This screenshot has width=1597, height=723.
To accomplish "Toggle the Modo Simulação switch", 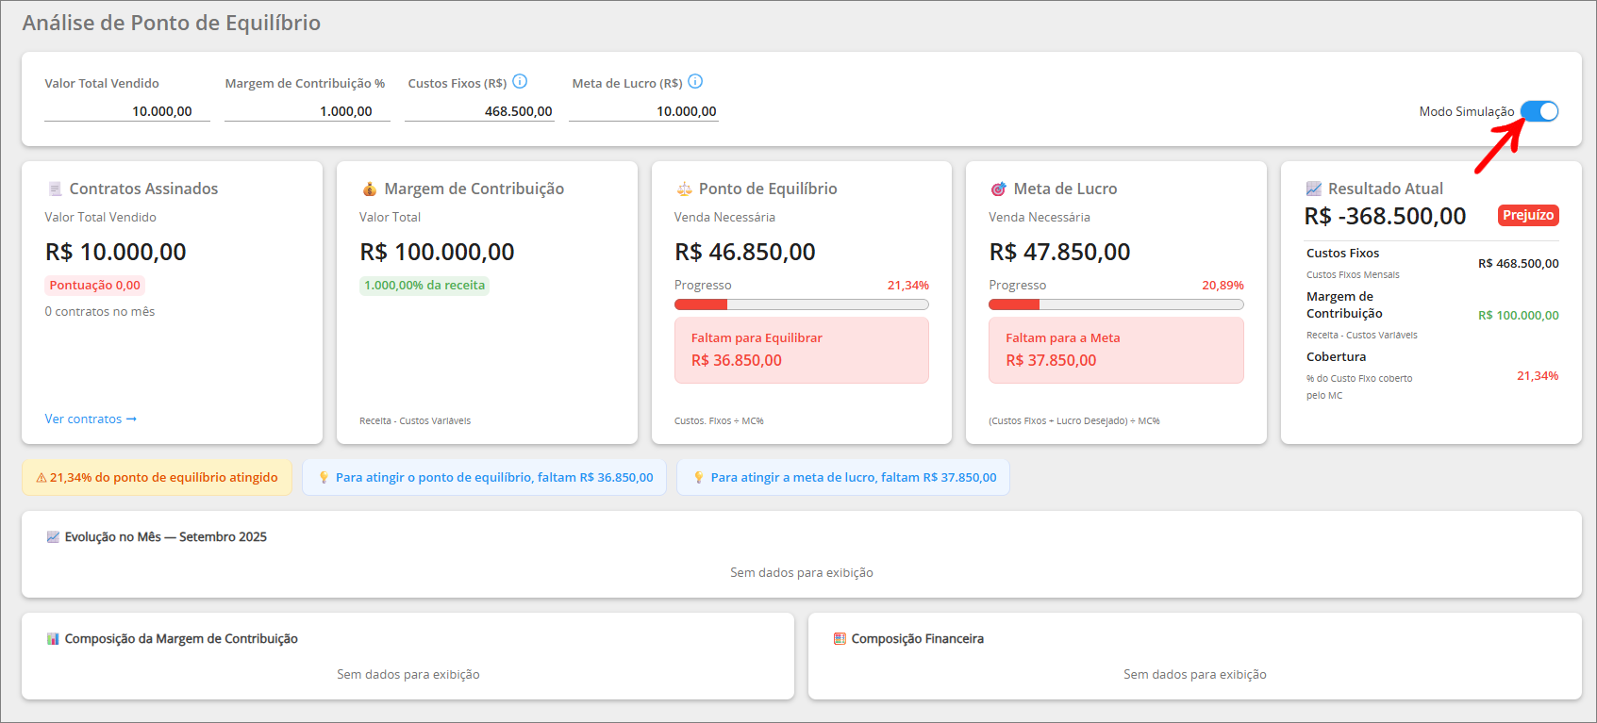I will coord(1539,111).
